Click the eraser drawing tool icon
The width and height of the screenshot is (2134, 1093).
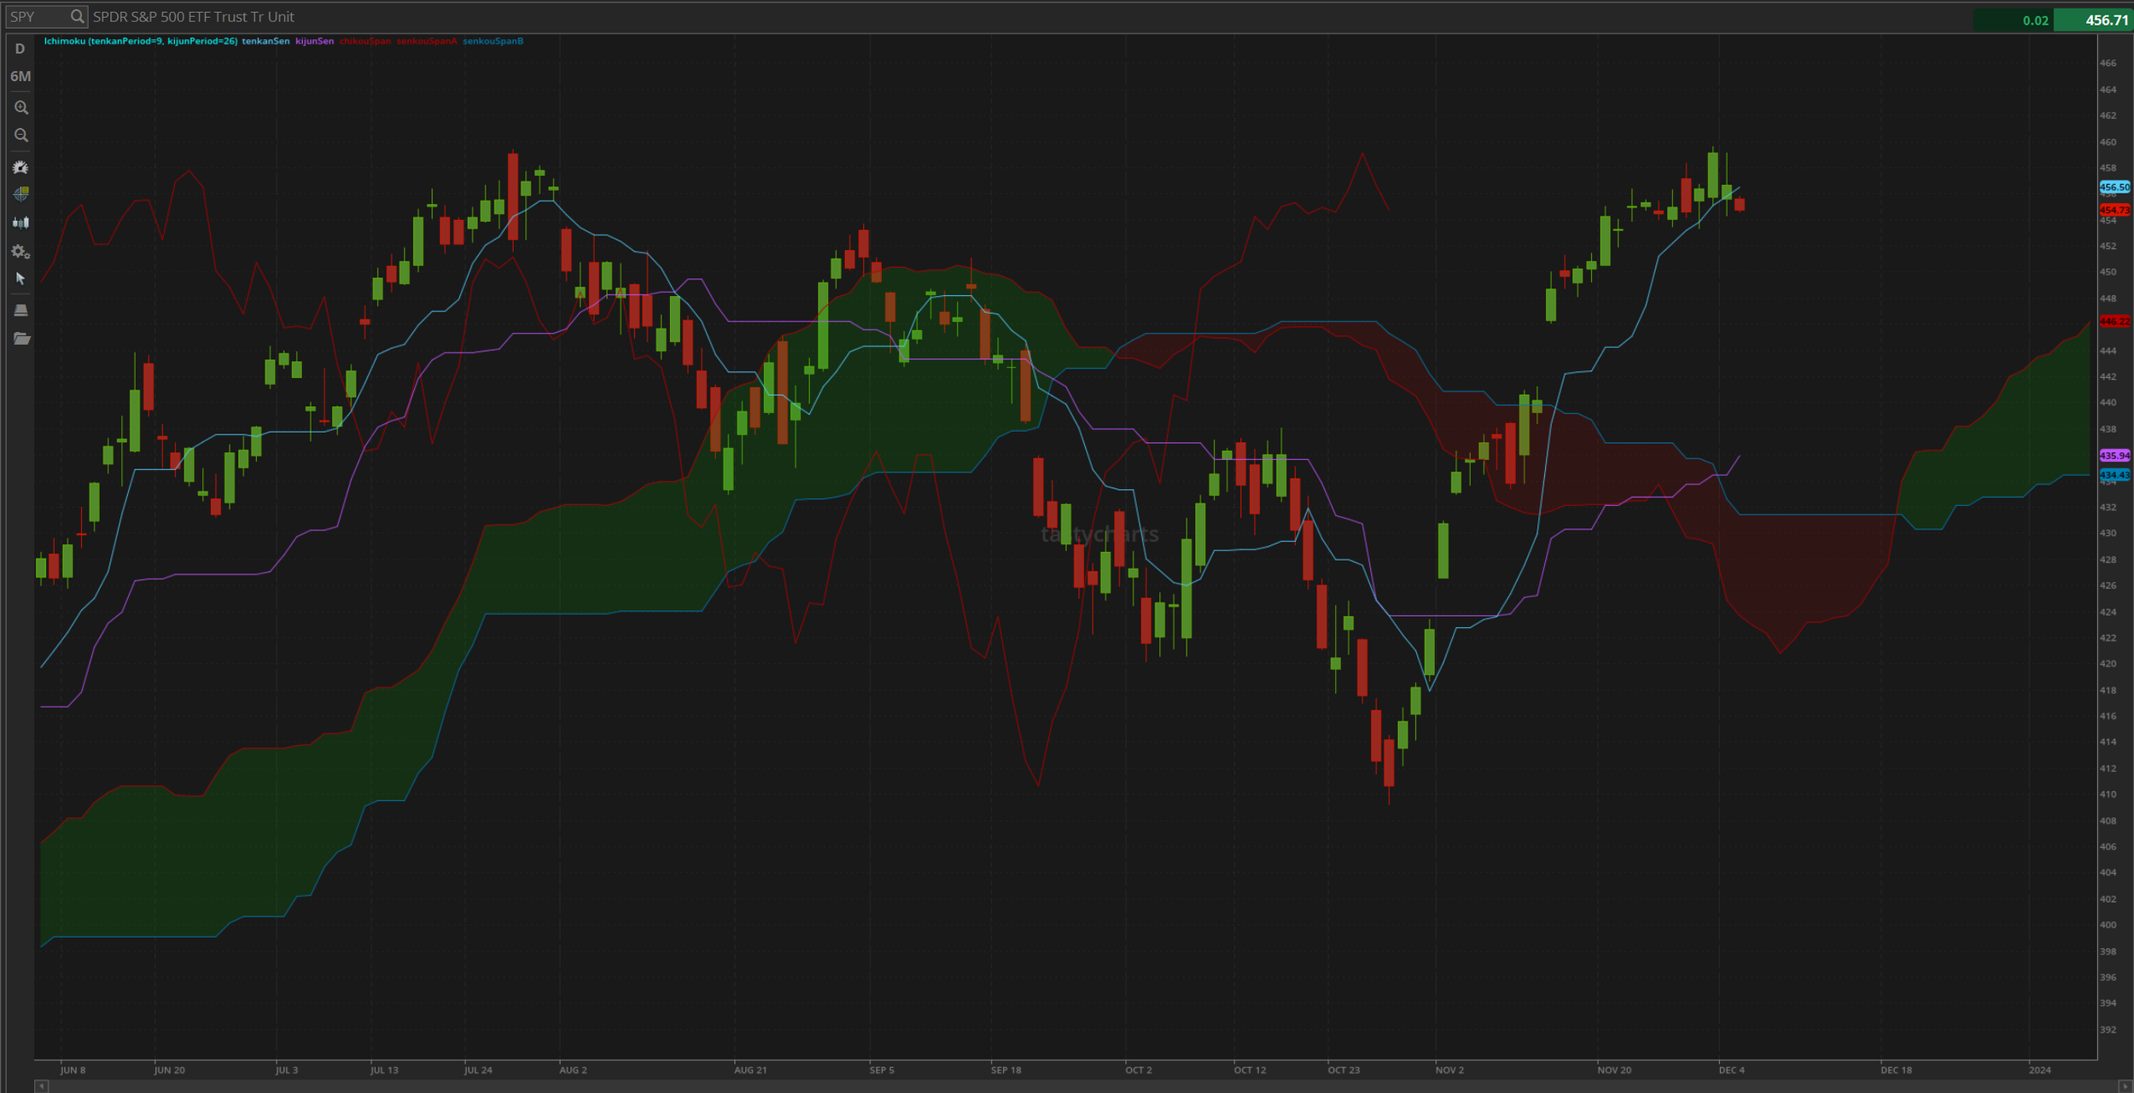pyautogui.click(x=21, y=310)
